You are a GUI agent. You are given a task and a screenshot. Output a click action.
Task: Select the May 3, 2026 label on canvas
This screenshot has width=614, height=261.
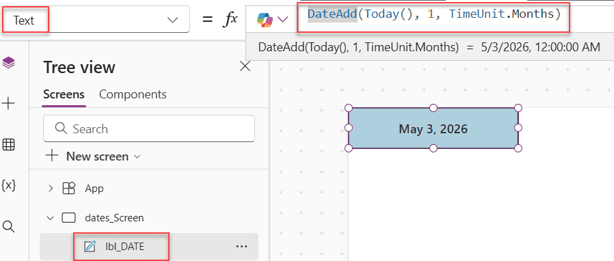point(433,128)
